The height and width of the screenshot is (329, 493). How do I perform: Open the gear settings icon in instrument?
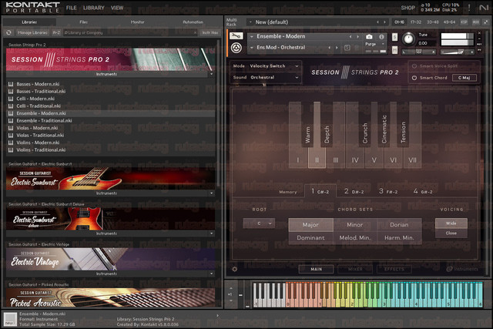pyautogui.click(x=234, y=269)
